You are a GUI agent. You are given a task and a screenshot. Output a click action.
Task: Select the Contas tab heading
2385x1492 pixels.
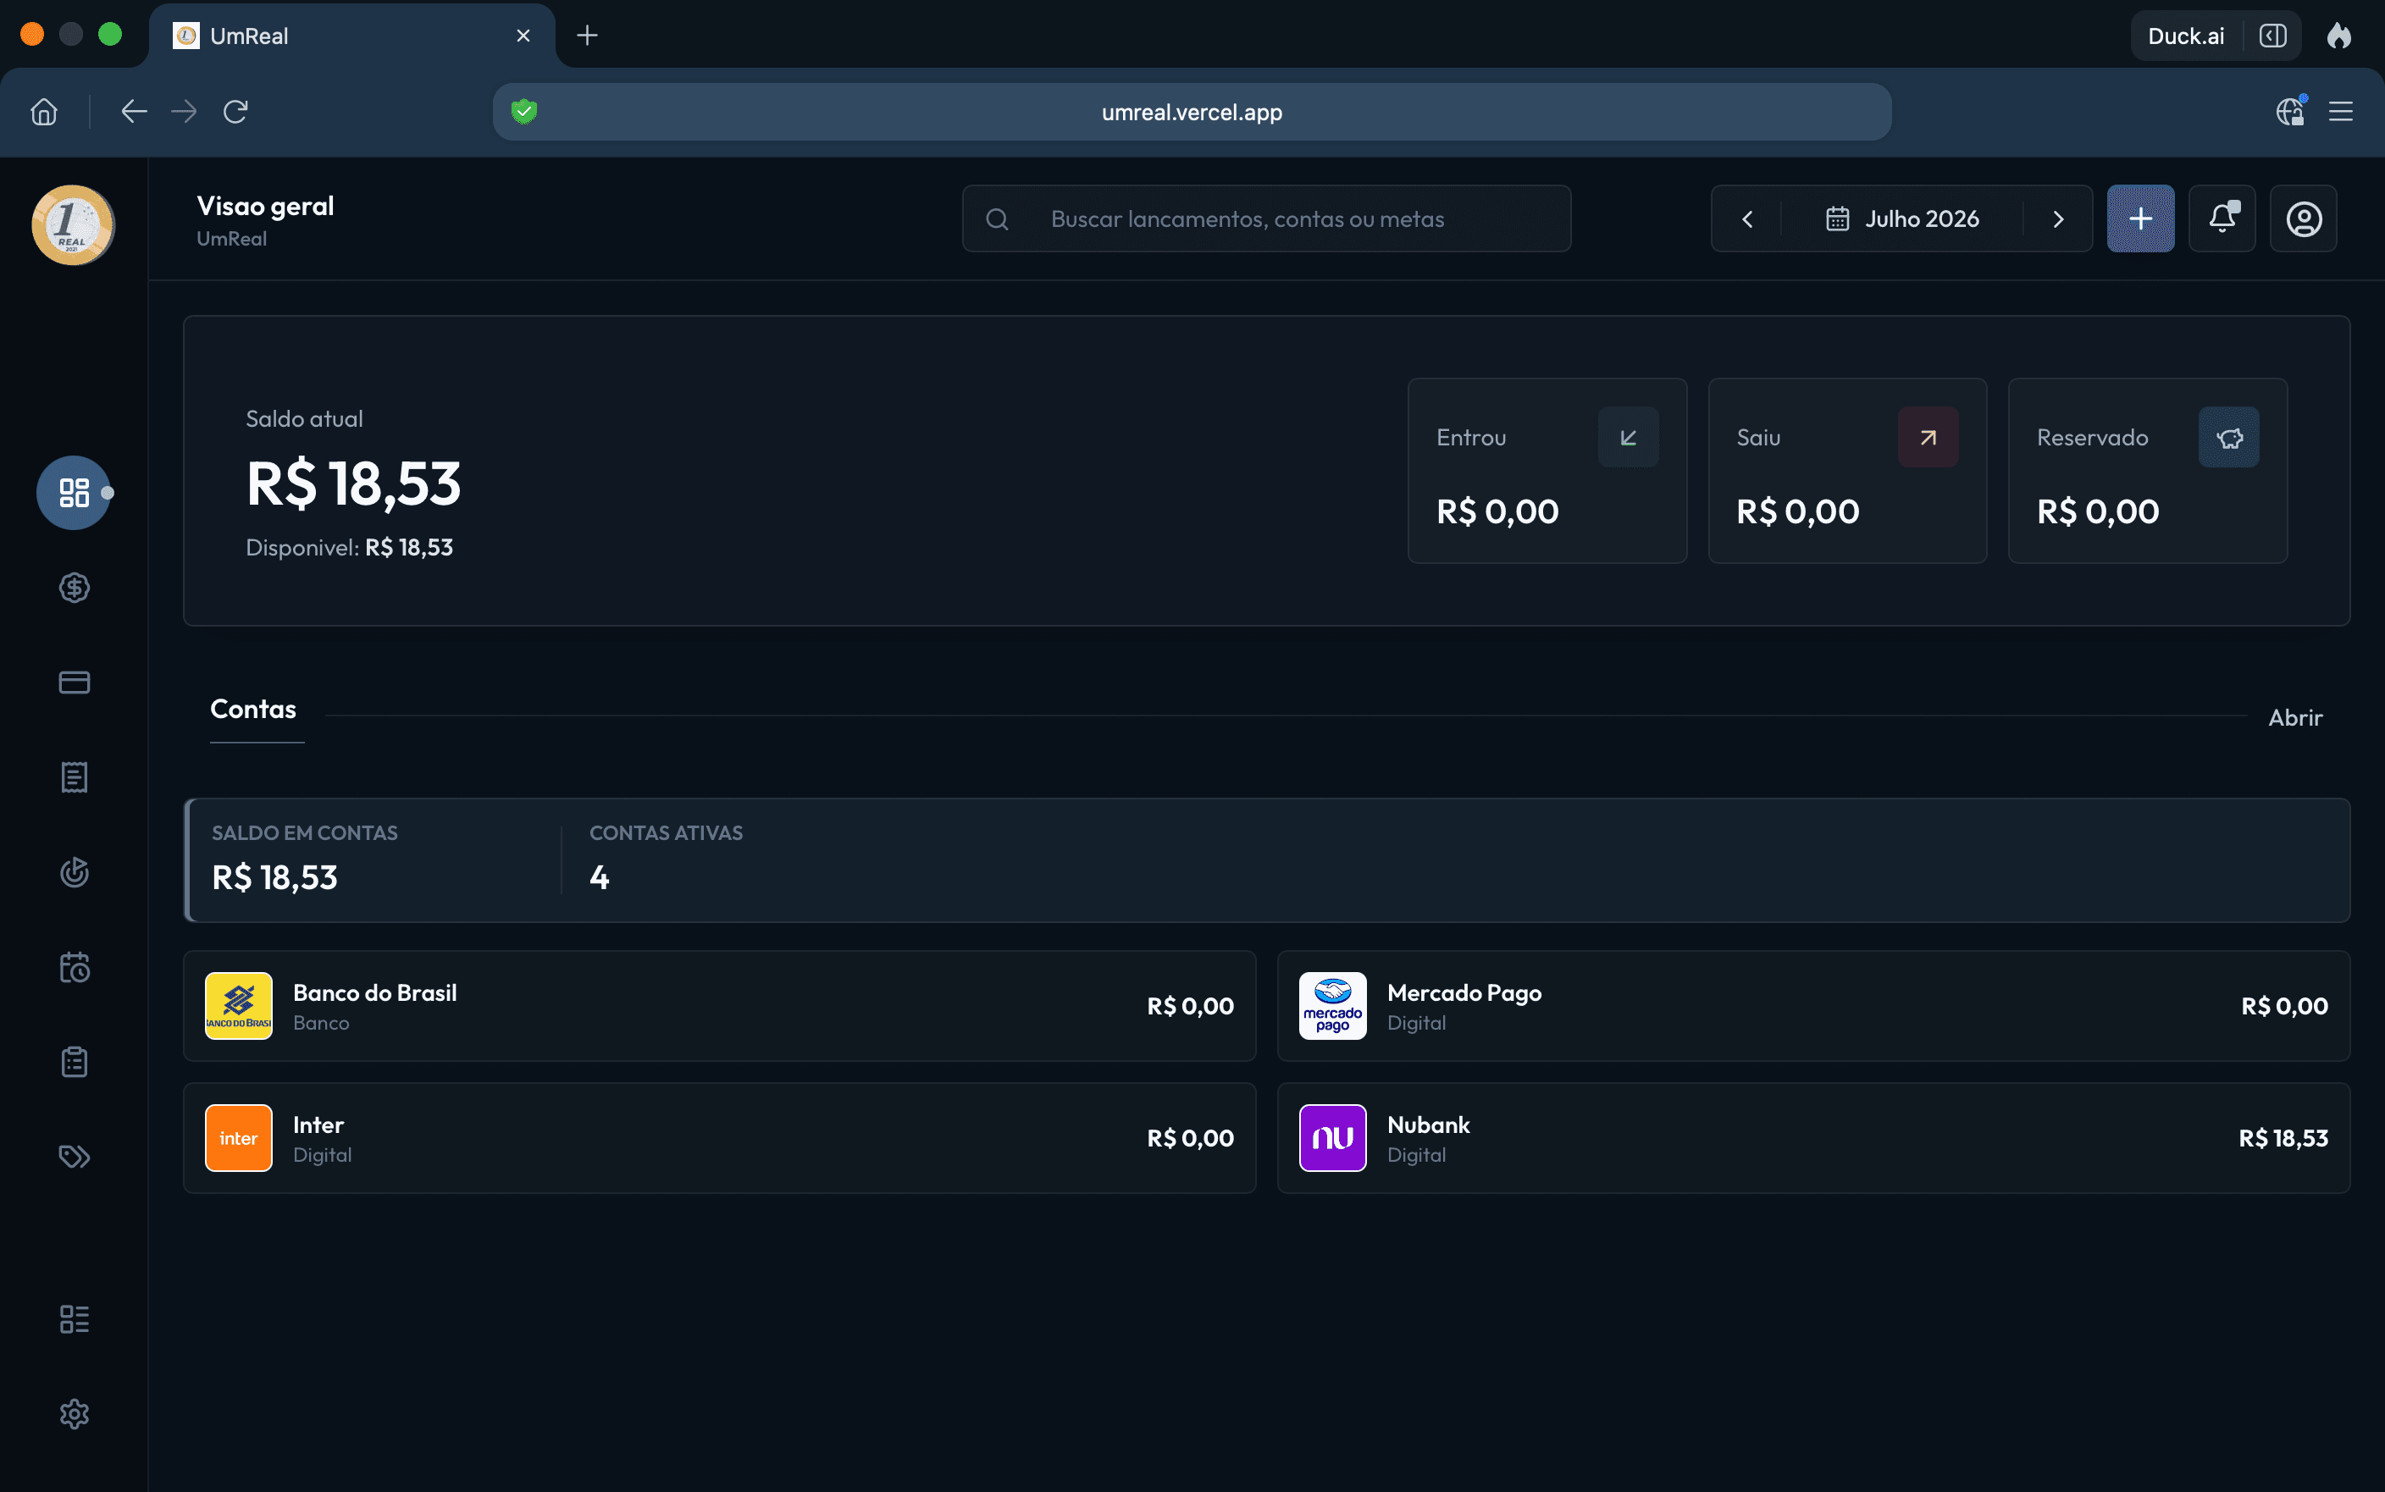[x=252, y=709]
